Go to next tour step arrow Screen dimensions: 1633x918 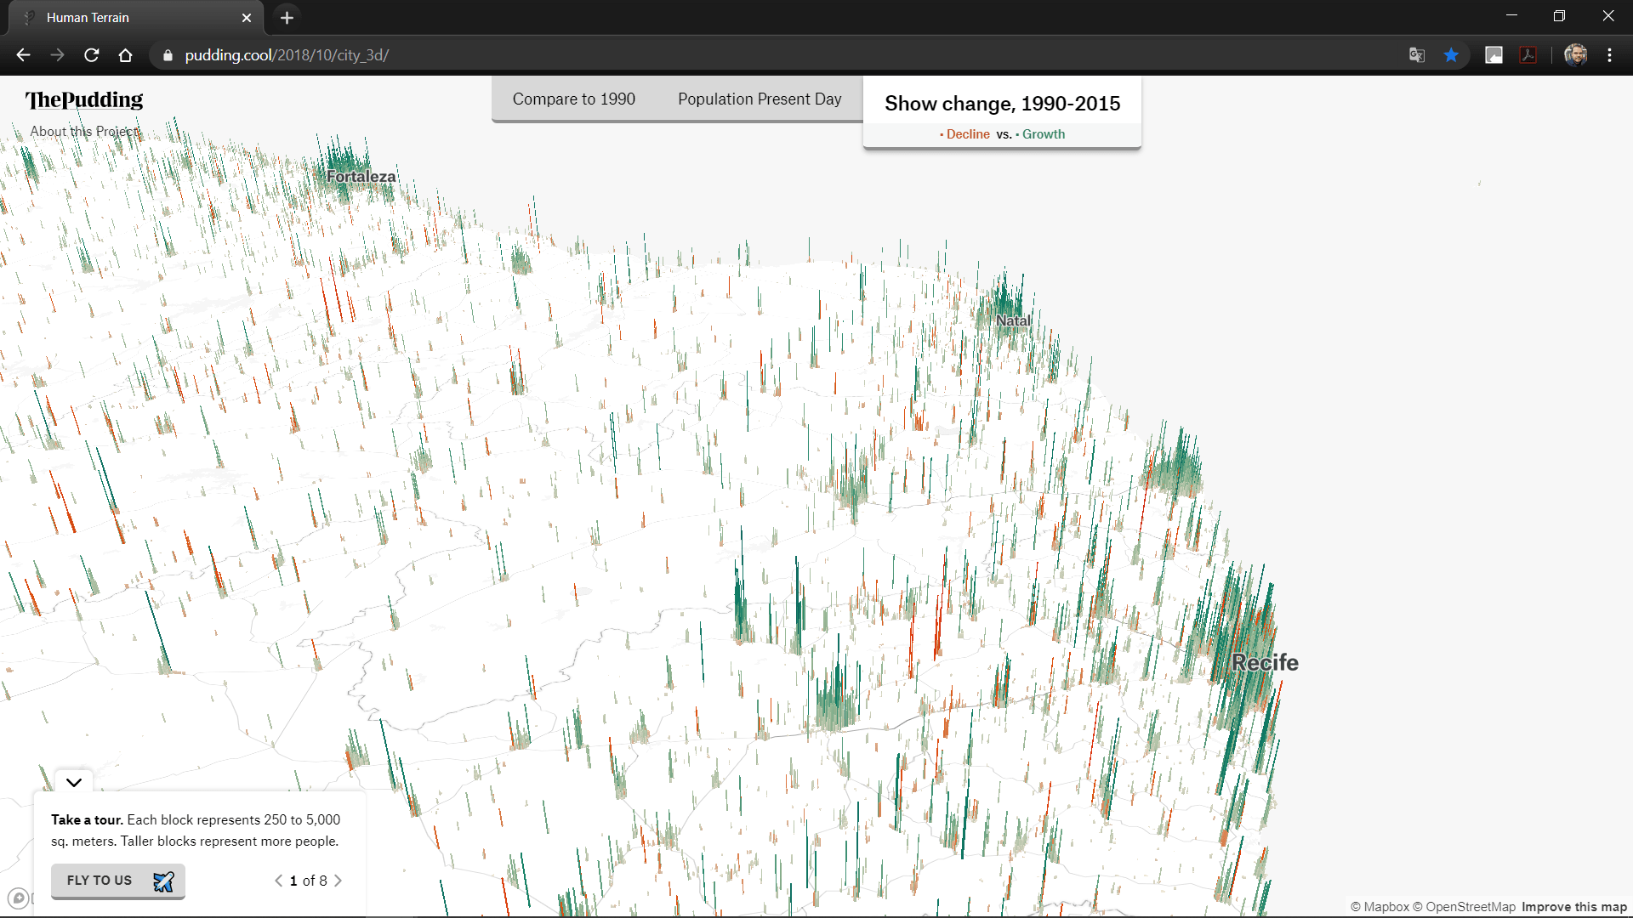pyautogui.click(x=339, y=881)
